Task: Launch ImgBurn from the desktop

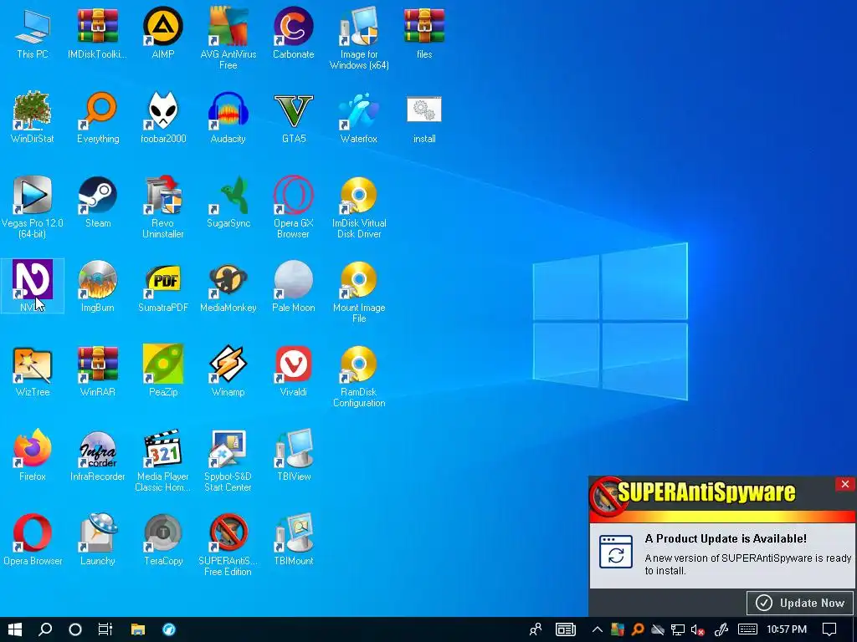Action: 98,286
